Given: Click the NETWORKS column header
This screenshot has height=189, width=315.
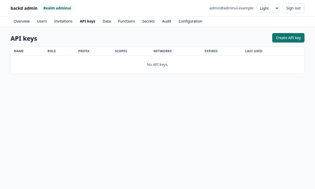Looking at the screenshot, I should click(x=162, y=51).
